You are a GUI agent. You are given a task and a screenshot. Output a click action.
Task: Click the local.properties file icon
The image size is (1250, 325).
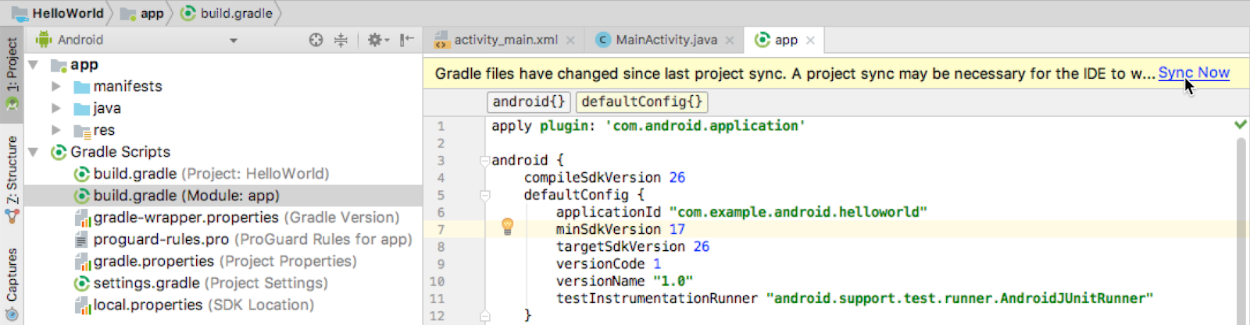[82, 306]
